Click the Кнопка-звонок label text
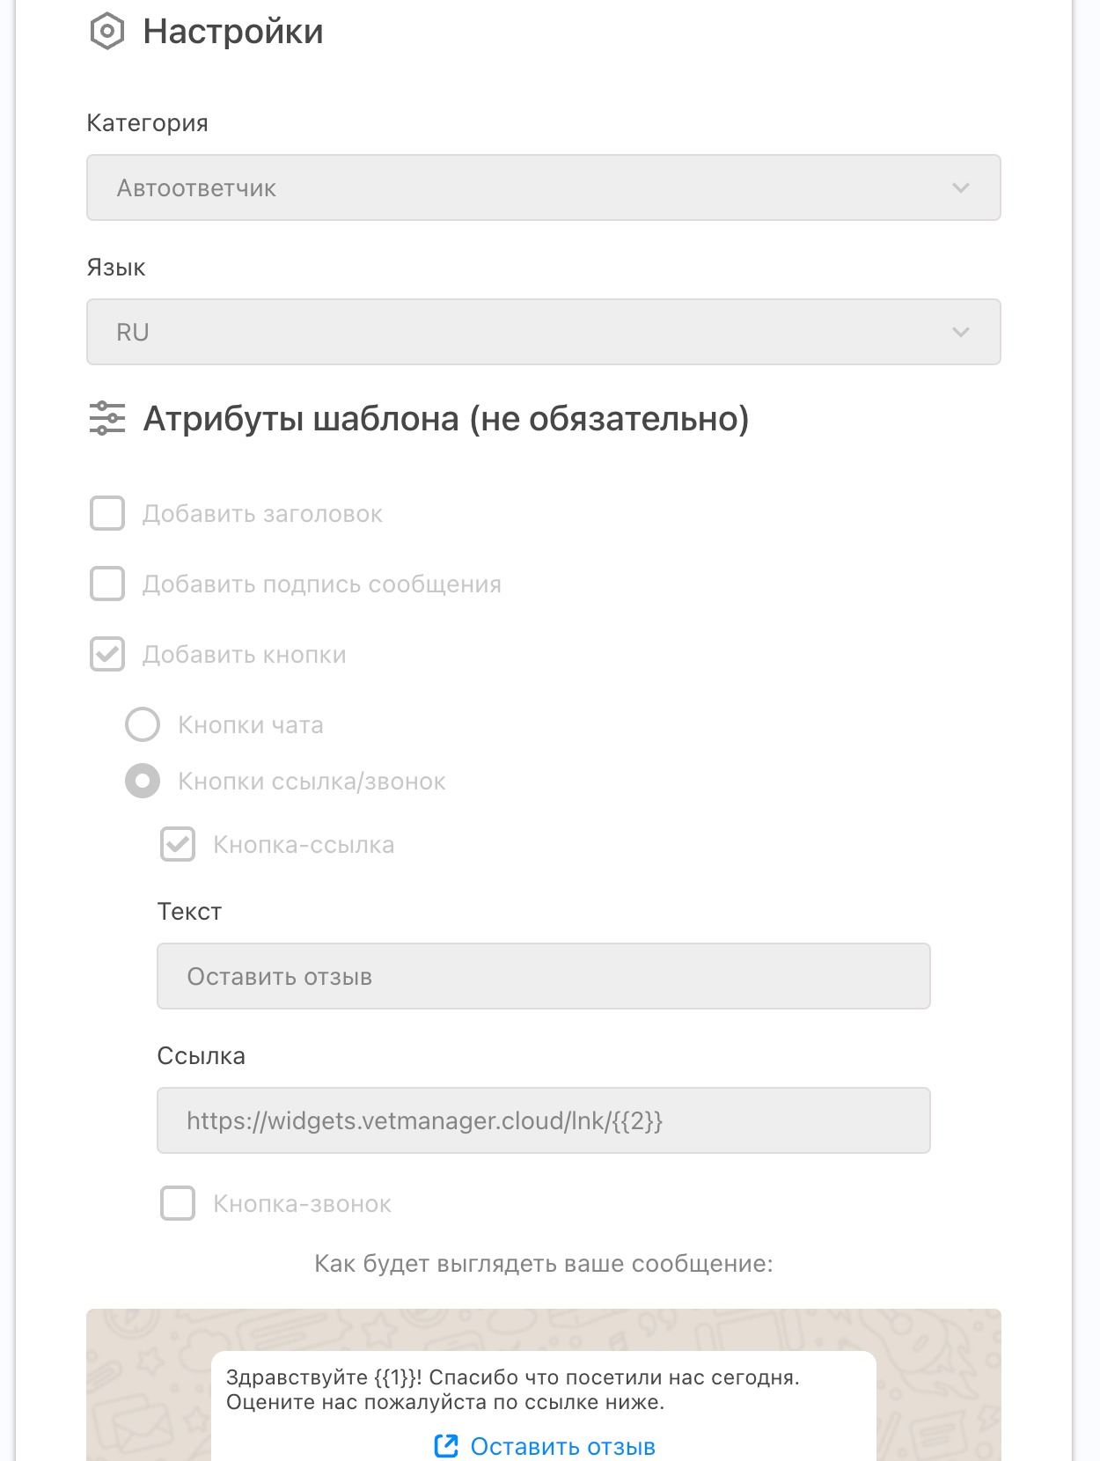The image size is (1100, 1461). tap(302, 1204)
